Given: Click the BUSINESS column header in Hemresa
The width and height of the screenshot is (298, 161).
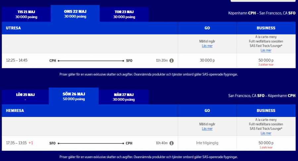Looking at the screenshot, I should (x=266, y=111).
